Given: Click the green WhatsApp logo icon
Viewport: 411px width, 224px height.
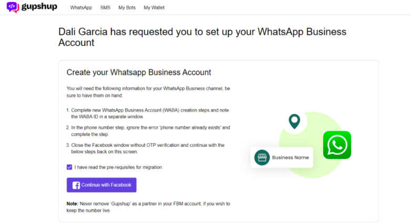Looking at the screenshot, I should (x=337, y=145).
